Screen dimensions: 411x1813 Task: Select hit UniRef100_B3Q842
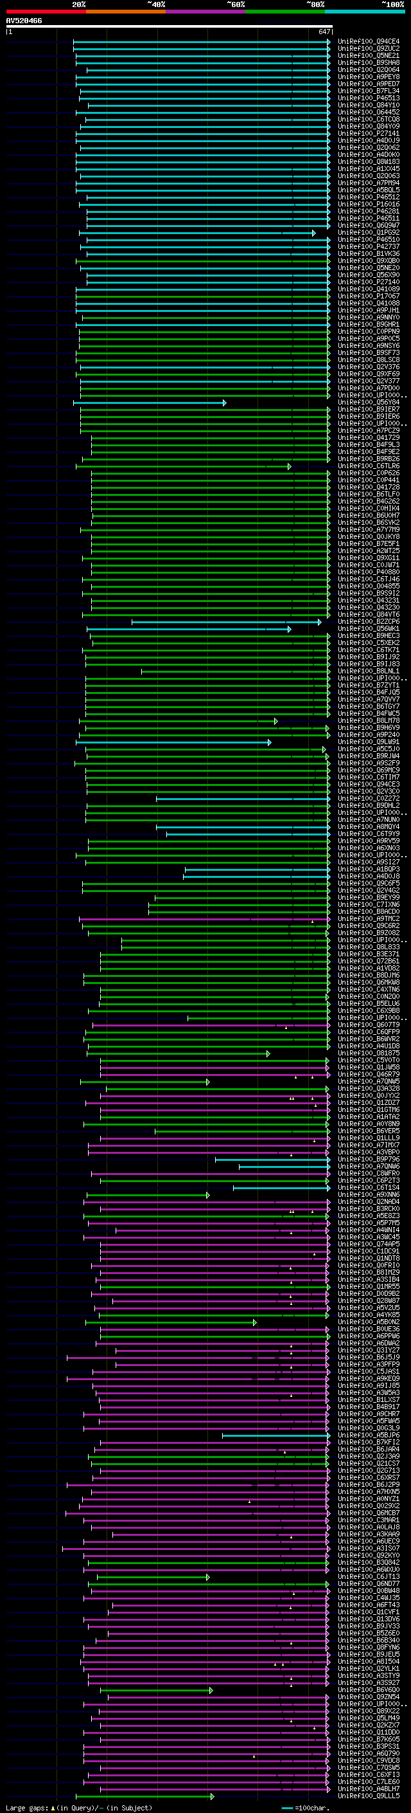click(x=368, y=1562)
